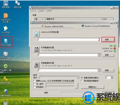This screenshot has height=105, width=120.
Task: Enable the 添加驱动 add drivers checkbox
Action: pos(34,87)
